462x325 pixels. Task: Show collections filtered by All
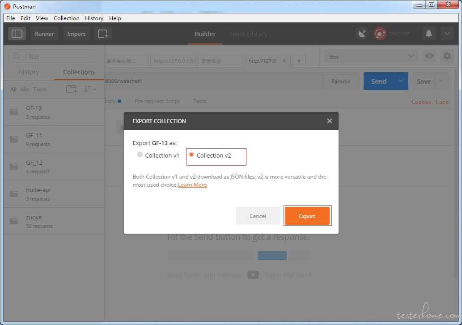pyautogui.click(x=13, y=90)
